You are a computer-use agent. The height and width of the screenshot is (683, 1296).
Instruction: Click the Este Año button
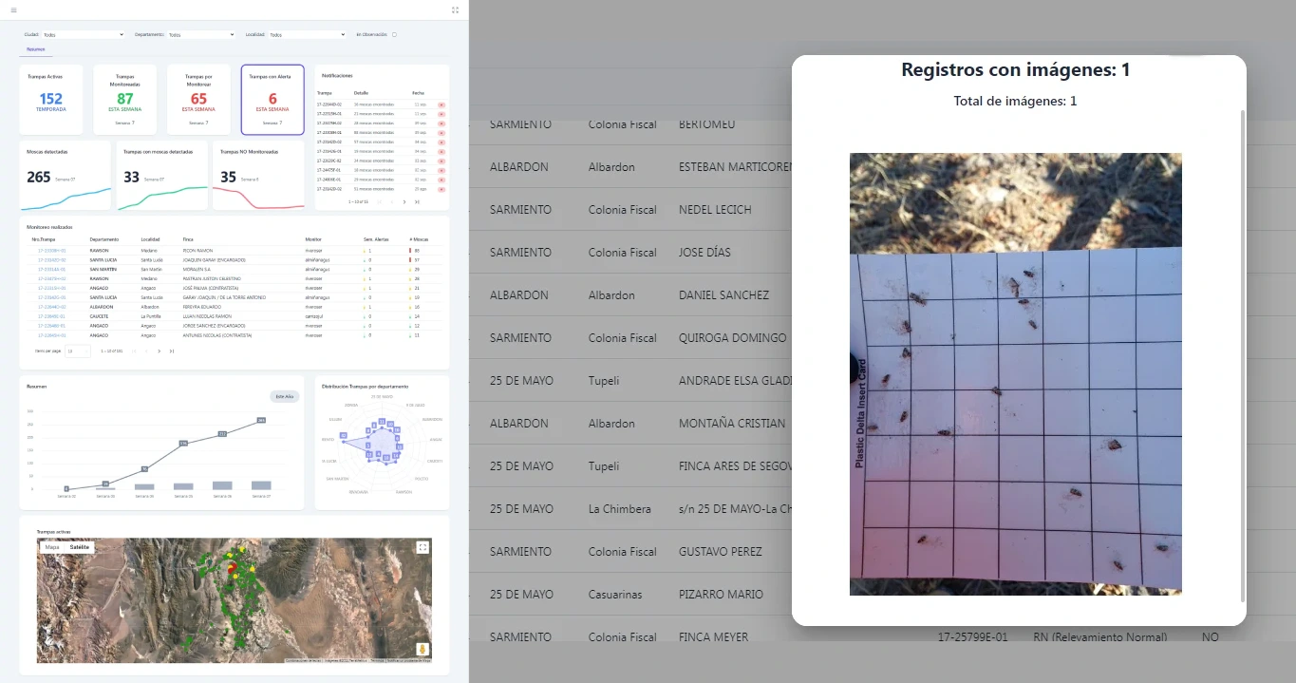point(284,396)
